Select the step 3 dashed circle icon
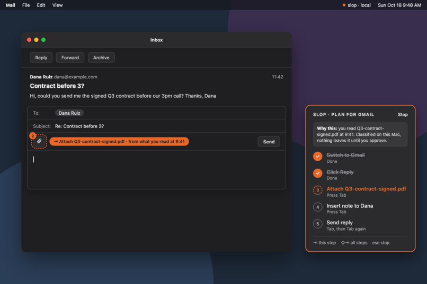 [x=317, y=190]
